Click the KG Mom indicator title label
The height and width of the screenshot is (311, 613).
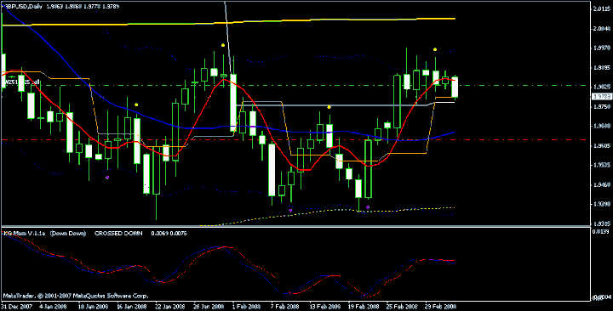tap(24, 234)
